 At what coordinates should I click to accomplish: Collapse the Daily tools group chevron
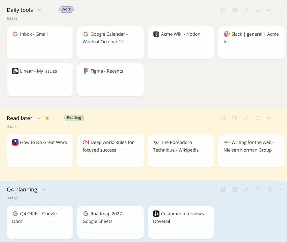pos(39,10)
